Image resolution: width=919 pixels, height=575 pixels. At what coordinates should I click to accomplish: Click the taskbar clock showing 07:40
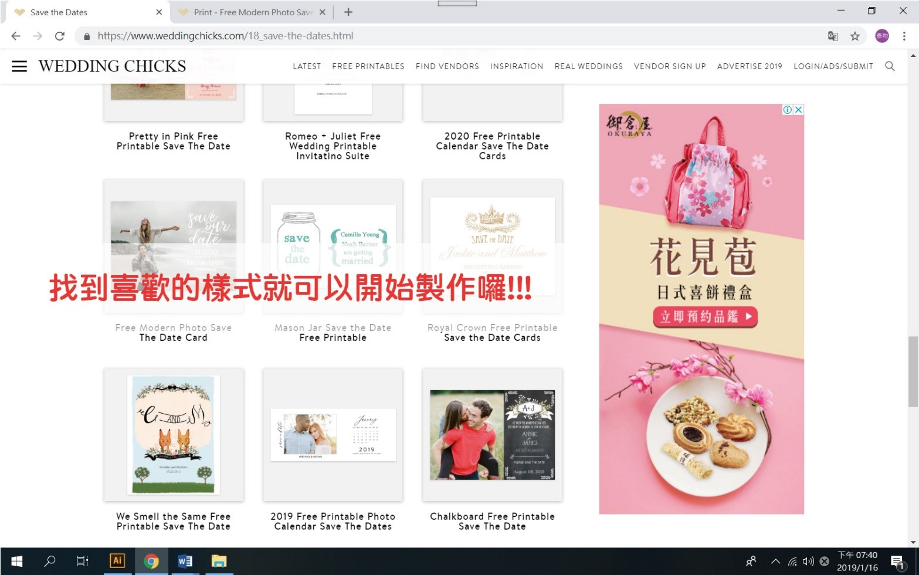tap(857, 562)
